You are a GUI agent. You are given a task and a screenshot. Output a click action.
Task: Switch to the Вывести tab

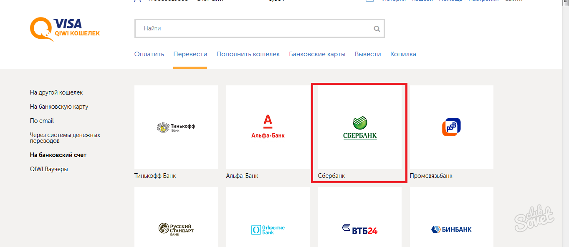pos(368,54)
